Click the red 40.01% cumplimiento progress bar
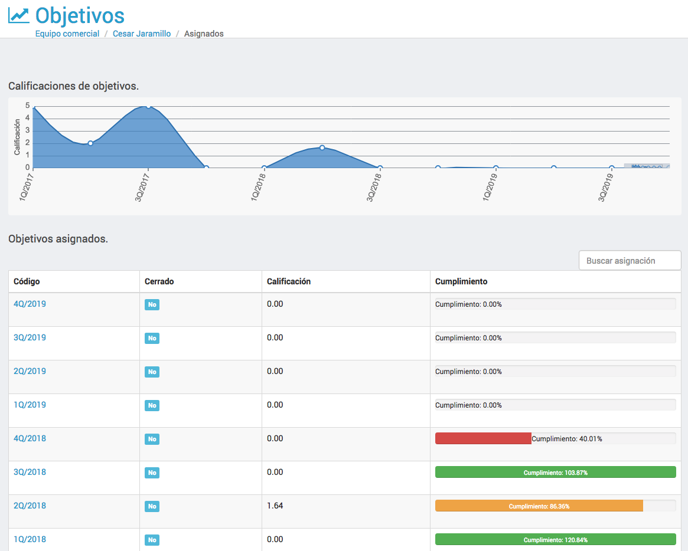Image resolution: width=688 pixels, height=551 pixels. tap(483, 438)
